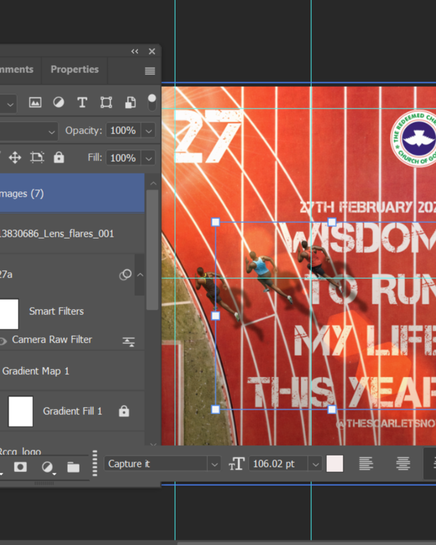Click the font size icon
This screenshot has width=436, height=545.
236,463
